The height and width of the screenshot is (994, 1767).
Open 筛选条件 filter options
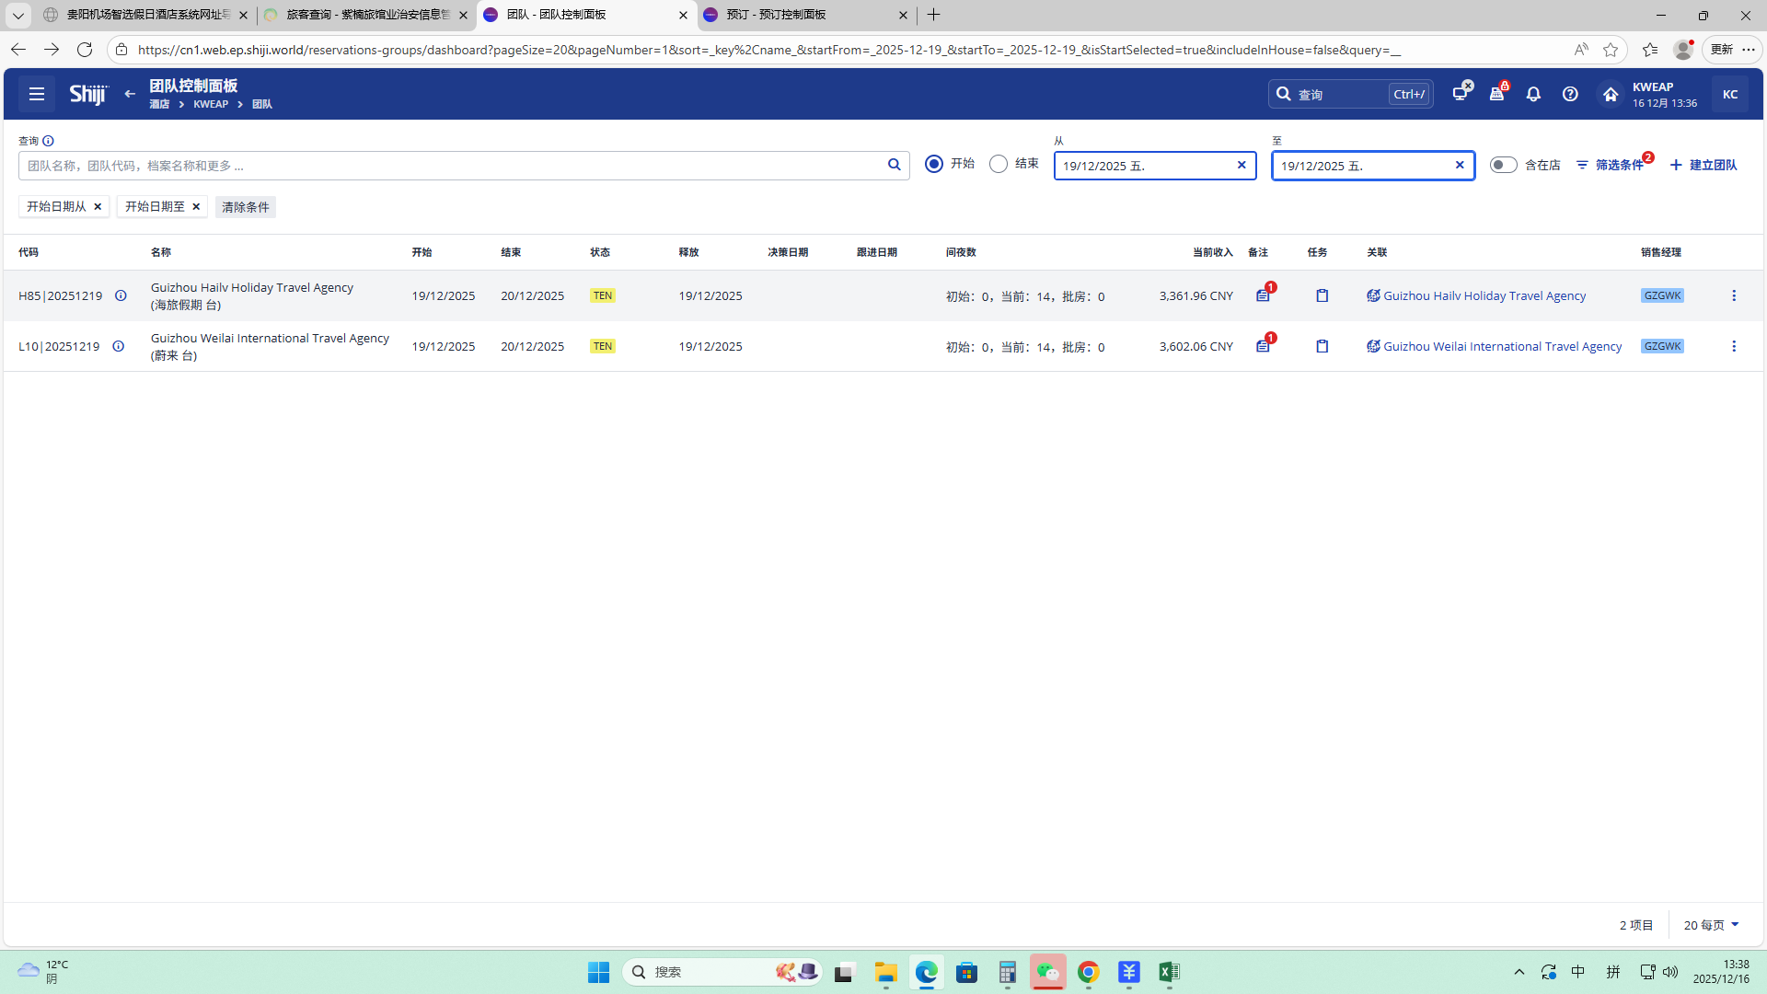pyautogui.click(x=1611, y=165)
